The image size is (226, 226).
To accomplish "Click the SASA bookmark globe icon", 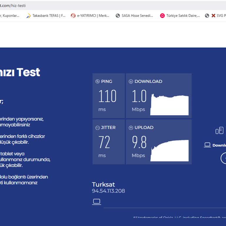I will 118,16.
